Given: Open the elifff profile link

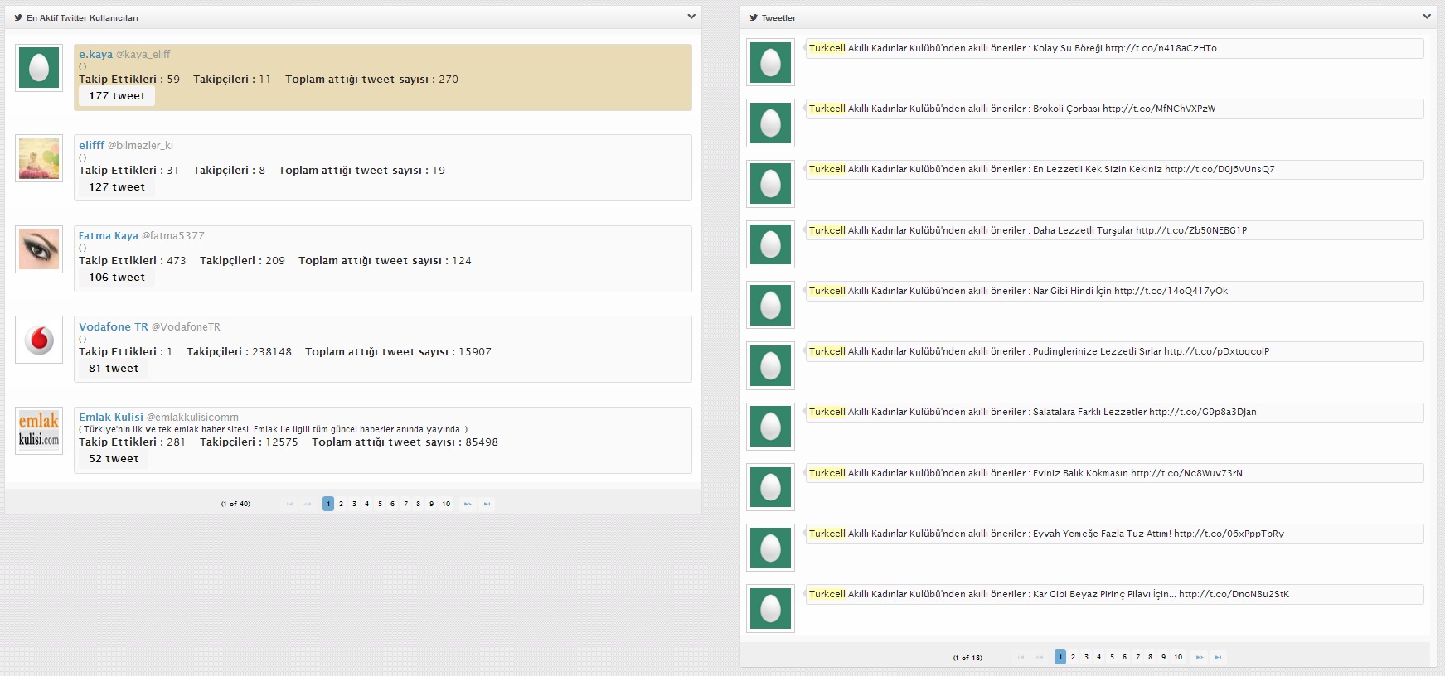Looking at the screenshot, I should [91, 145].
